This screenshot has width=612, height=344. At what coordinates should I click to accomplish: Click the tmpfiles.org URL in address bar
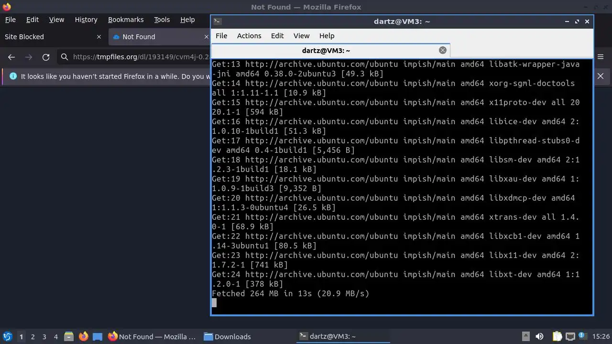141,57
